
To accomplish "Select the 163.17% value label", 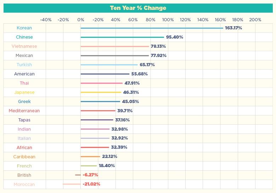I will point(233,28).
